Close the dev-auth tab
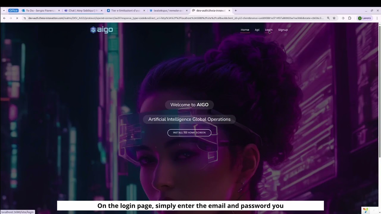This screenshot has width=381, height=214. point(229,10)
